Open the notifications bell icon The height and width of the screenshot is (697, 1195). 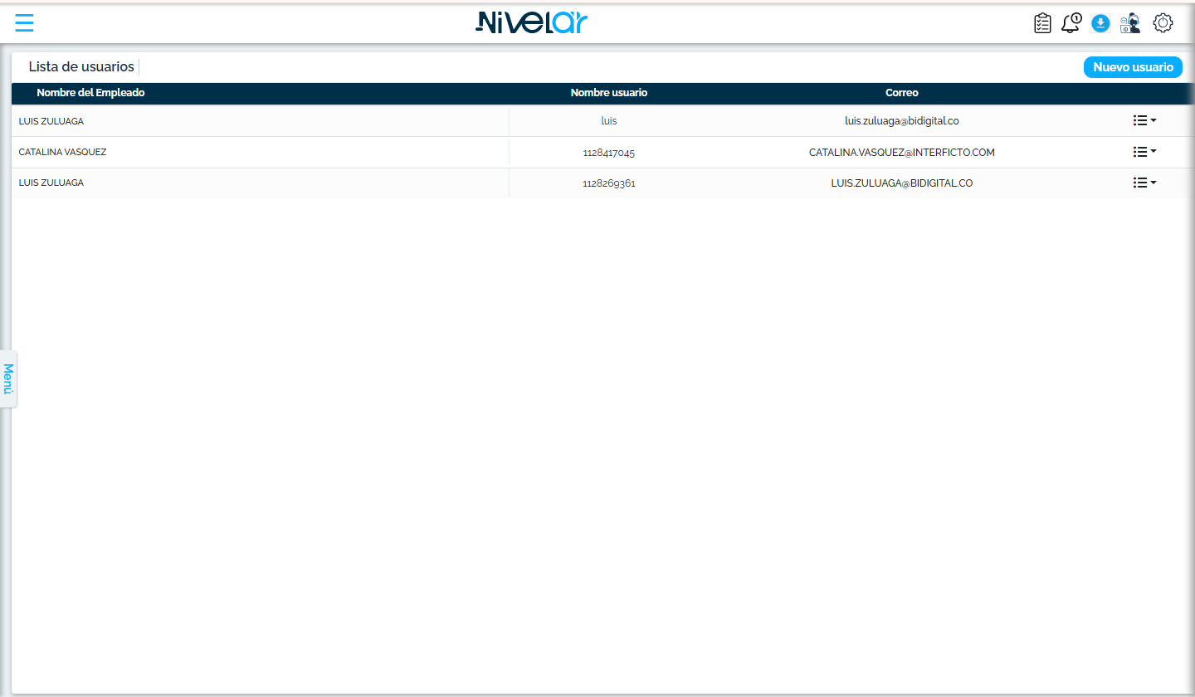coord(1071,23)
